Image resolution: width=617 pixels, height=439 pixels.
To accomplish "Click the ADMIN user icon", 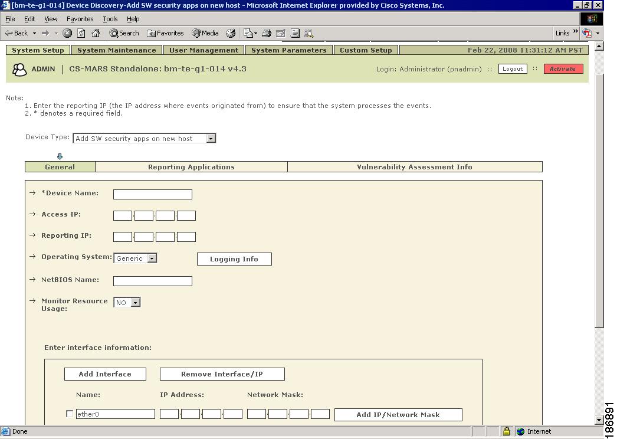I will click(x=19, y=69).
